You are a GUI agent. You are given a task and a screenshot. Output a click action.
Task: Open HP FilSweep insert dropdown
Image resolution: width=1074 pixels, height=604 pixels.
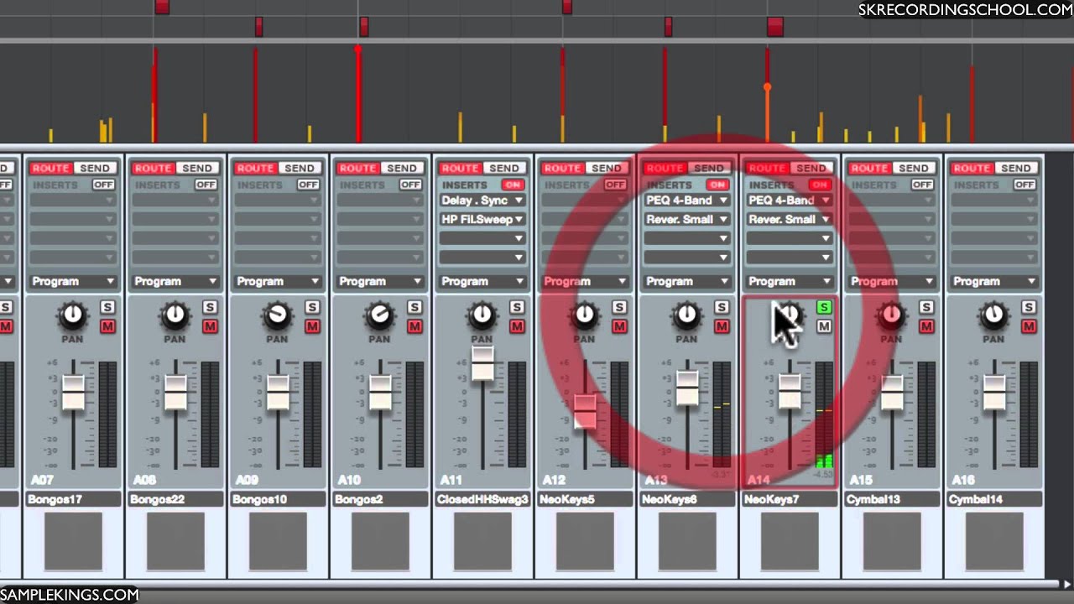click(x=482, y=219)
